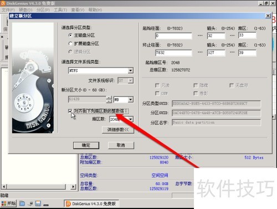Screen dimensions: 277x209
Task: Click the 起始柱面 input field
Action: (173, 36)
